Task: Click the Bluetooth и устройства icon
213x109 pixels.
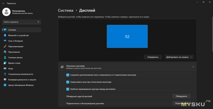Action: [5, 35]
